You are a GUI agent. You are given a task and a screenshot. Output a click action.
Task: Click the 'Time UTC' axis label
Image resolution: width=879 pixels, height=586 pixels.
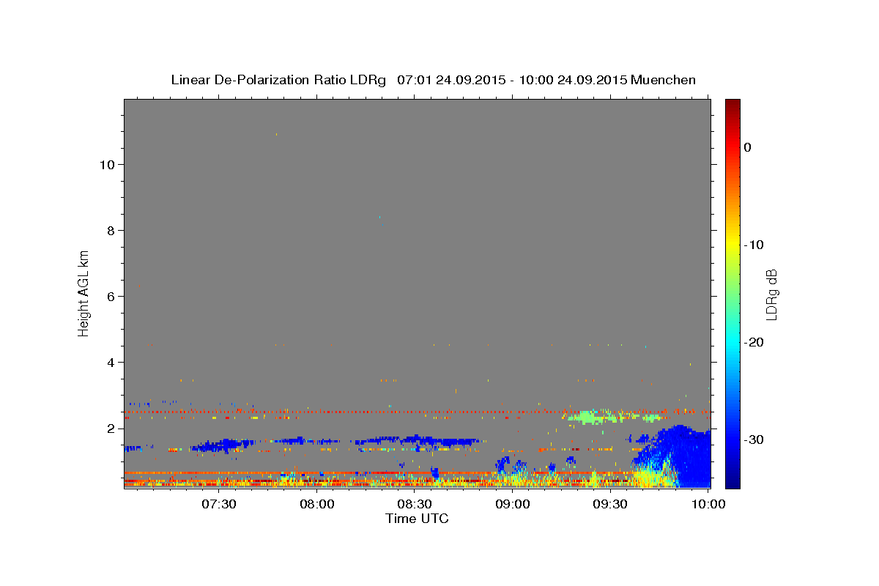(x=417, y=519)
